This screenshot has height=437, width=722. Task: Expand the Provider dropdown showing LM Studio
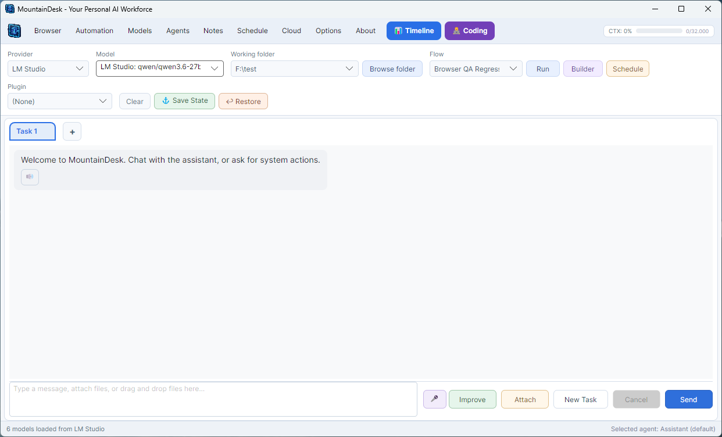(x=48, y=69)
